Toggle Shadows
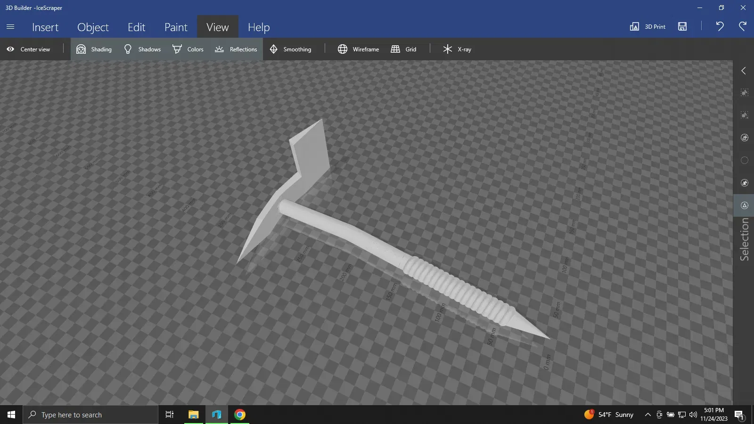 [x=142, y=49]
